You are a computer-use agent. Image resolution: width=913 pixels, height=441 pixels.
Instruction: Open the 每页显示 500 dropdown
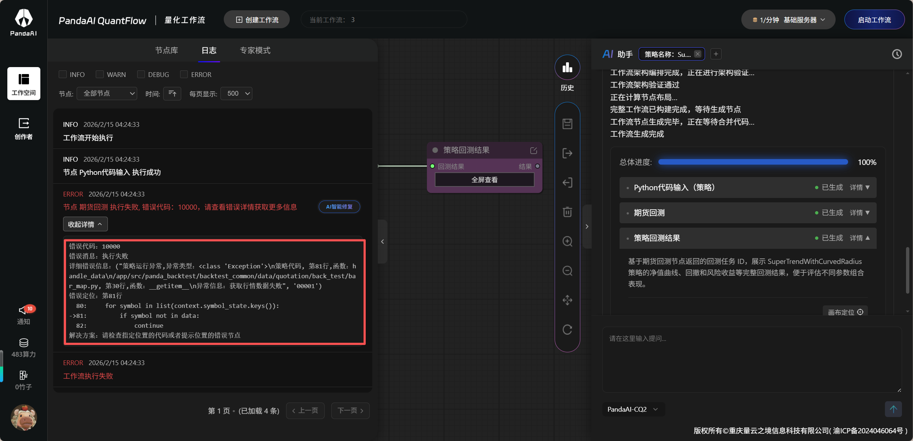tap(236, 93)
